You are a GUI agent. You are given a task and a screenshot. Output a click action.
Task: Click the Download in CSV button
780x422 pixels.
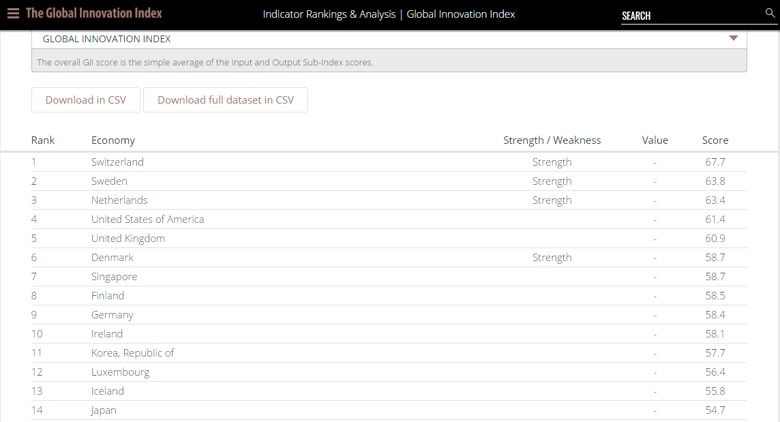pyautogui.click(x=85, y=100)
